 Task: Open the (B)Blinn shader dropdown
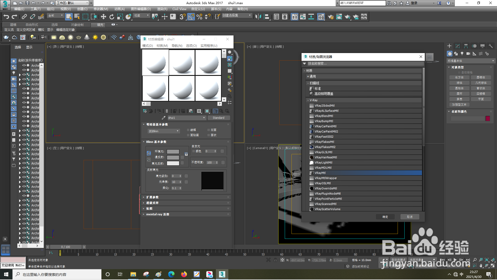tap(164, 131)
